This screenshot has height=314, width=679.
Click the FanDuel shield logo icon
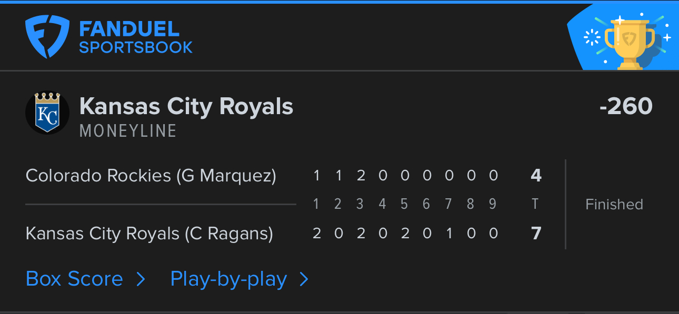47,37
